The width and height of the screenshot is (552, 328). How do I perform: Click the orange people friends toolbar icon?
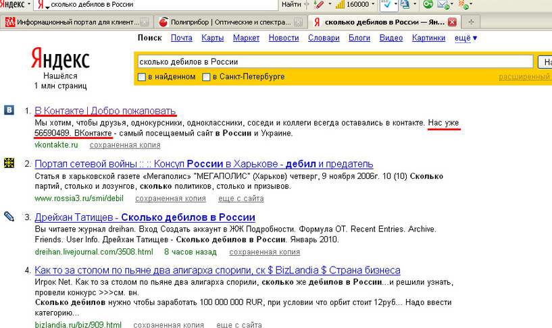click(x=463, y=5)
